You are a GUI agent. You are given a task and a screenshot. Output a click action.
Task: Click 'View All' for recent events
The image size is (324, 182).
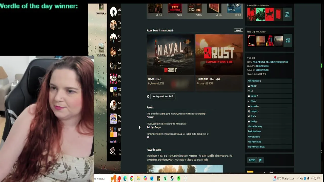point(238,30)
